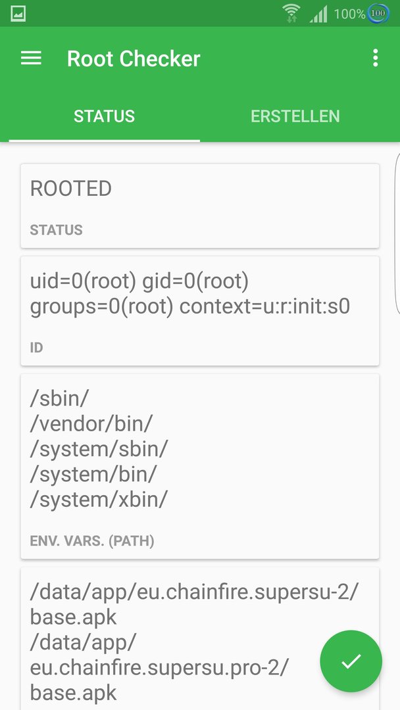Select the ENV. VARS. (PATH) card

tap(200, 466)
